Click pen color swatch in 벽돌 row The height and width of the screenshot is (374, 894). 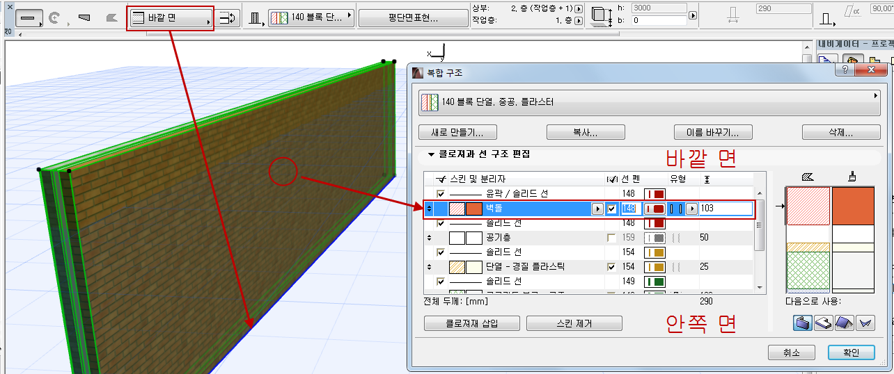pos(654,209)
